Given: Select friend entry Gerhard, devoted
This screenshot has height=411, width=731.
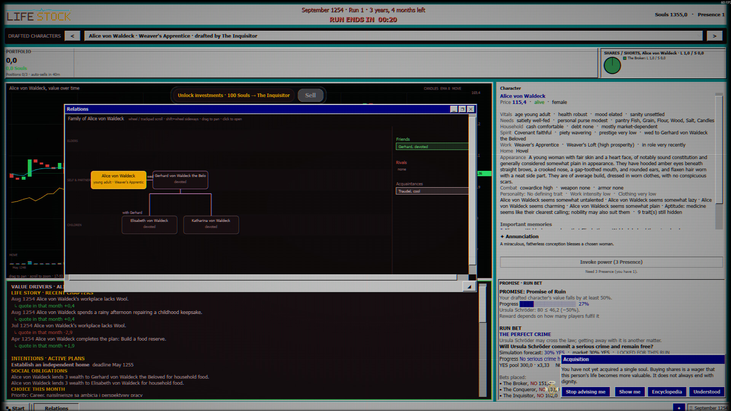Looking at the screenshot, I should (432, 147).
